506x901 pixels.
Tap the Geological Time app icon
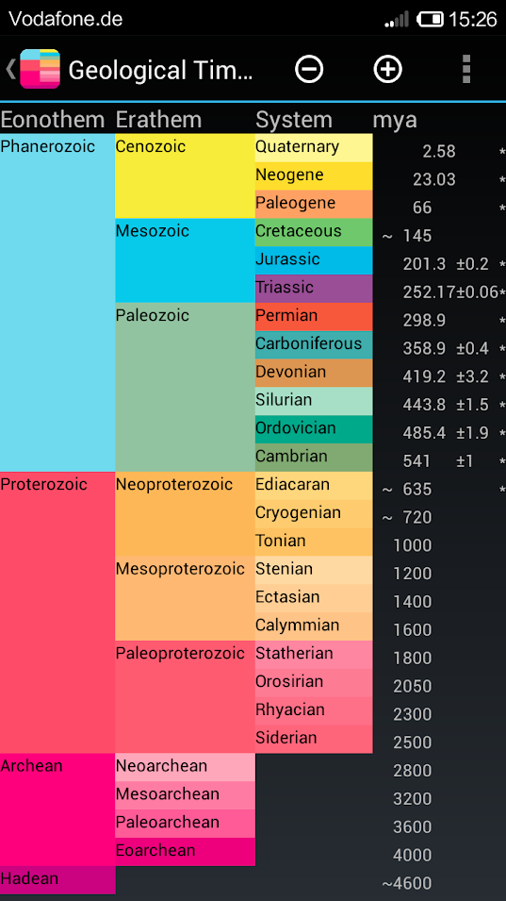[x=41, y=69]
